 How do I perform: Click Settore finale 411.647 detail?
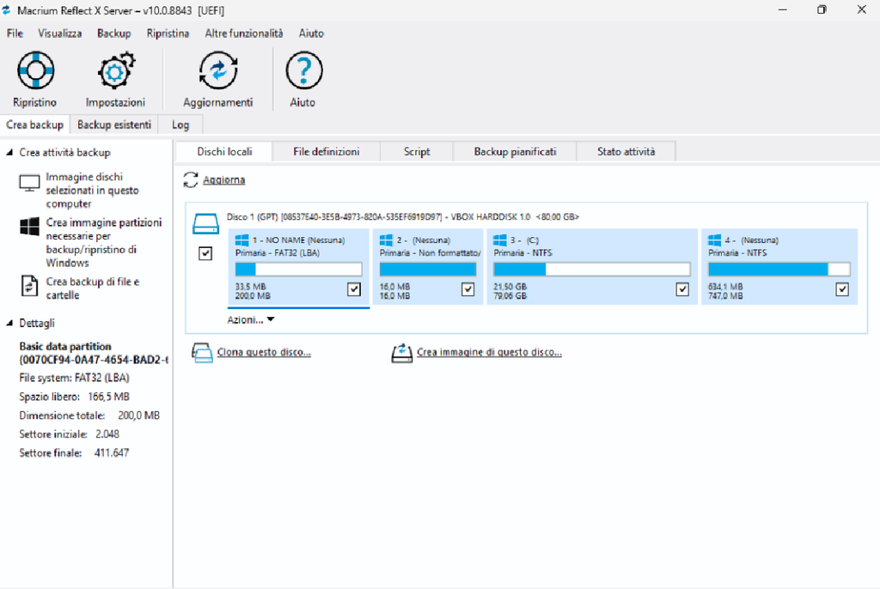pos(74,452)
